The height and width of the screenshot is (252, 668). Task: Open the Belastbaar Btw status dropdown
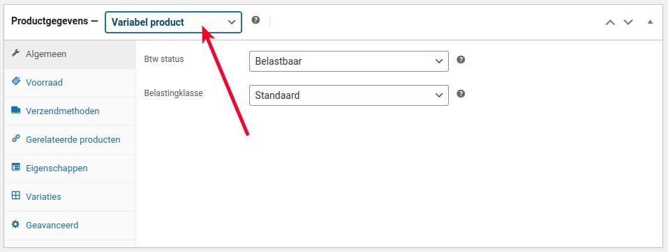pyautogui.click(x=349, y=61)
